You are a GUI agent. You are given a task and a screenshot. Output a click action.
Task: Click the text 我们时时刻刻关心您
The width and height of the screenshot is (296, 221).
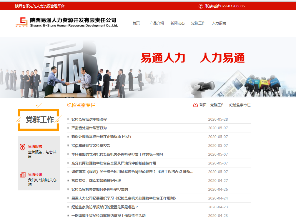tap(42, 182)
